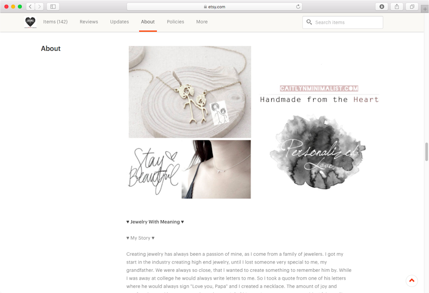The height and width of the screenshot is (293, 429).
Task: Click the page vertical scrollbar handle
Action: click(426, 152)
